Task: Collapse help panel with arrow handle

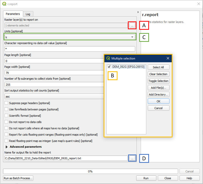Action: click(x=138, y=12)
